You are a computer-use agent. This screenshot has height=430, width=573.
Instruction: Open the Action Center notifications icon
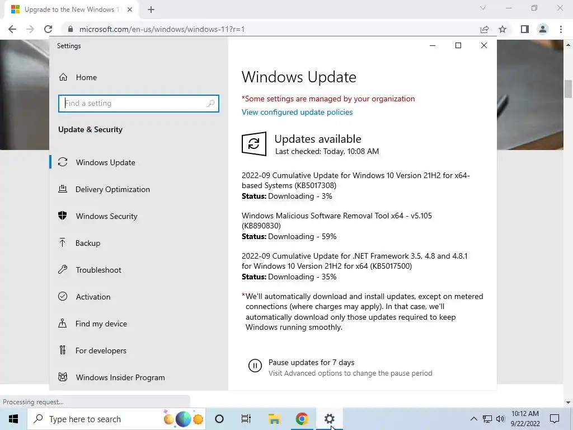tap(555, 419)
